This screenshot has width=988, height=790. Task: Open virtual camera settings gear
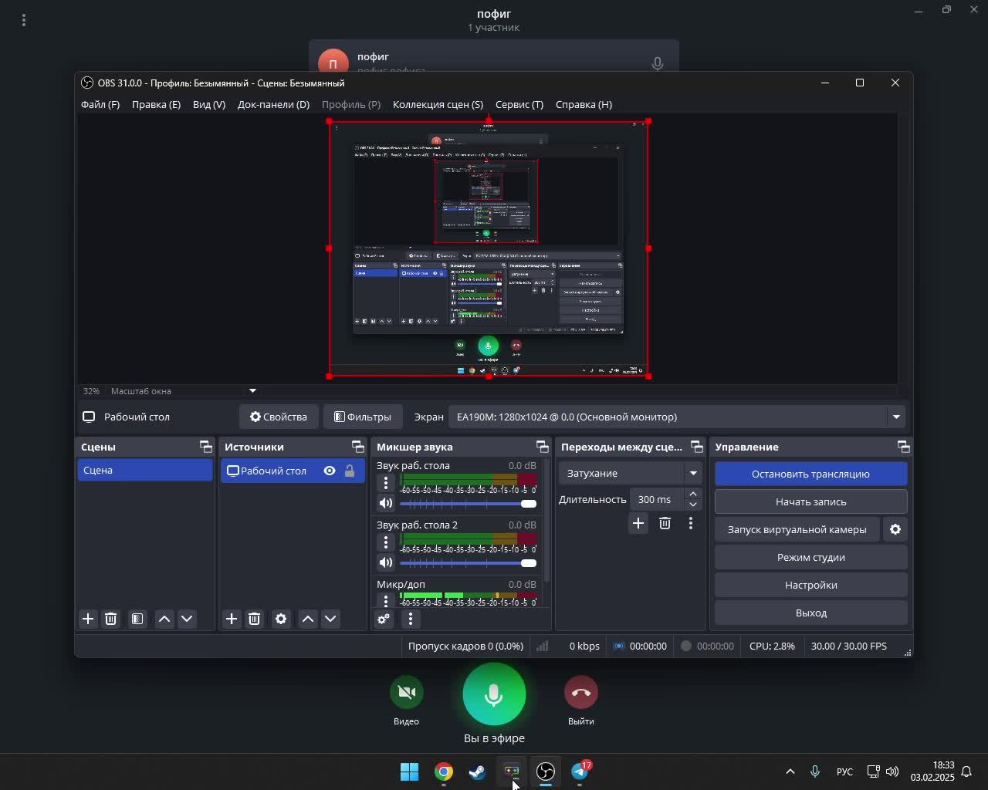click(895, 529)
